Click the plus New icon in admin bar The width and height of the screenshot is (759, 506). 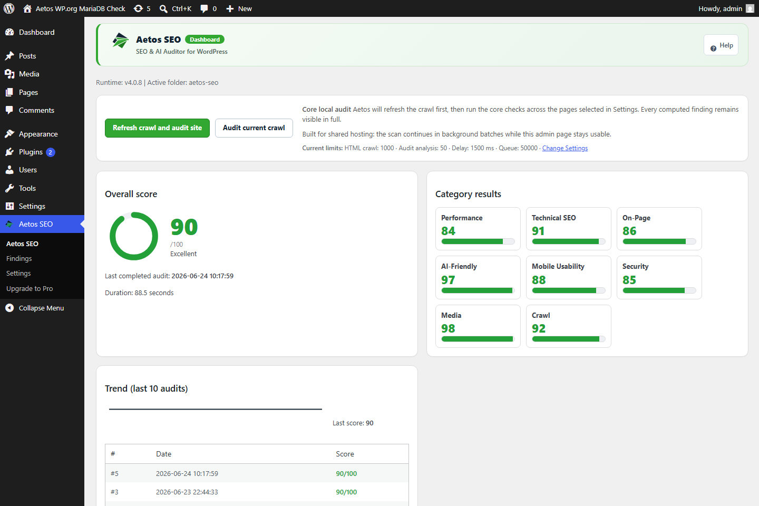(230, 8)
